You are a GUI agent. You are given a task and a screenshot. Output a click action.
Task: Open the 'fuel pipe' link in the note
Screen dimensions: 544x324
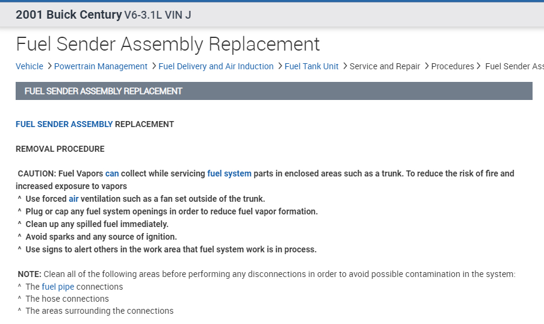click(x=58, y=287)
